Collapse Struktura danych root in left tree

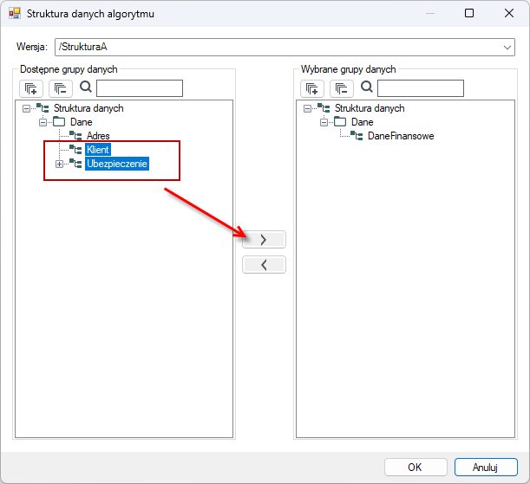(26, 108)
